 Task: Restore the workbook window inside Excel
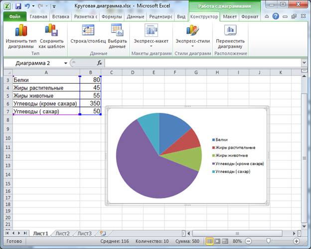[294, 16]
